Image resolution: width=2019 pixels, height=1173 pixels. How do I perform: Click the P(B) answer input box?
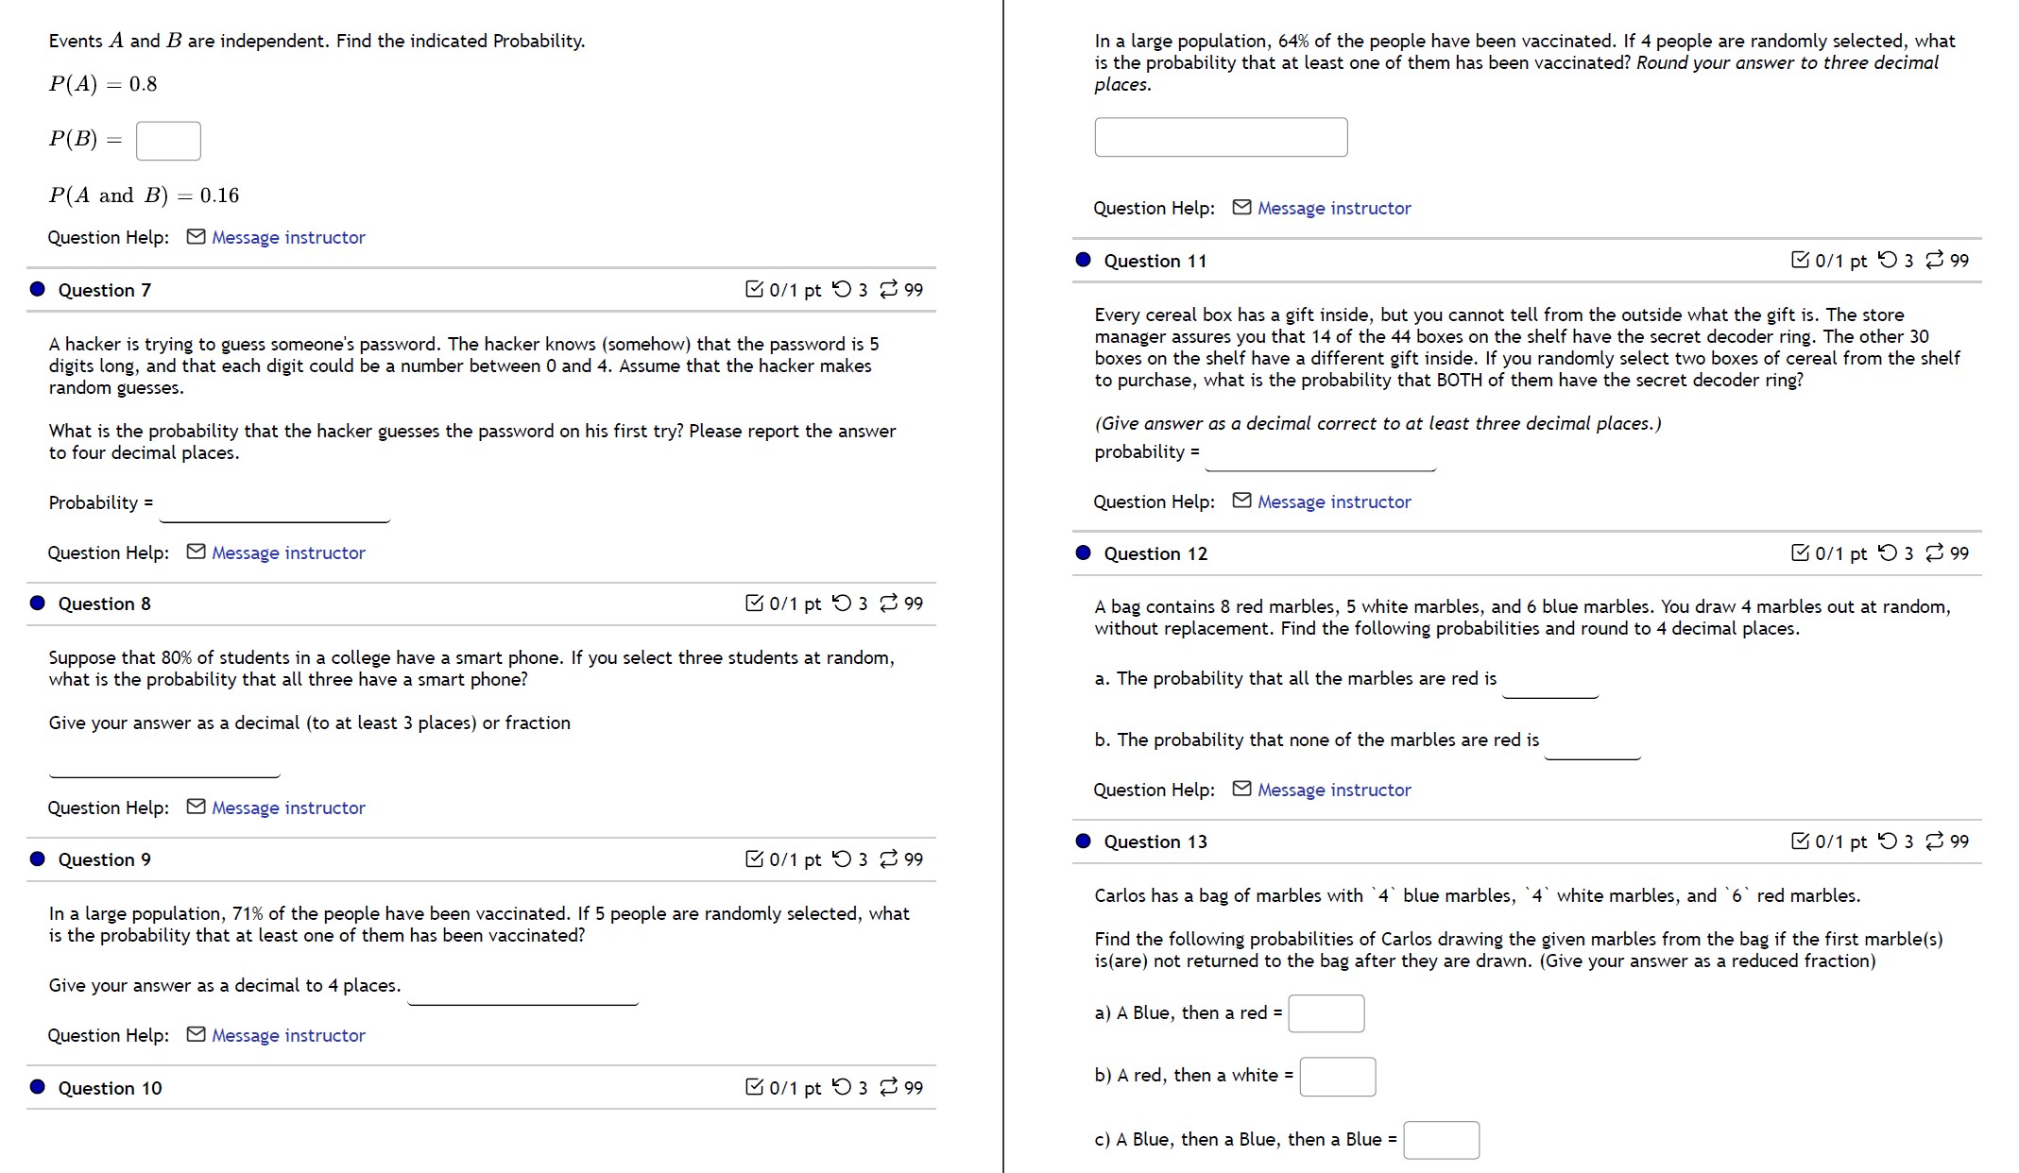point(167,140)
